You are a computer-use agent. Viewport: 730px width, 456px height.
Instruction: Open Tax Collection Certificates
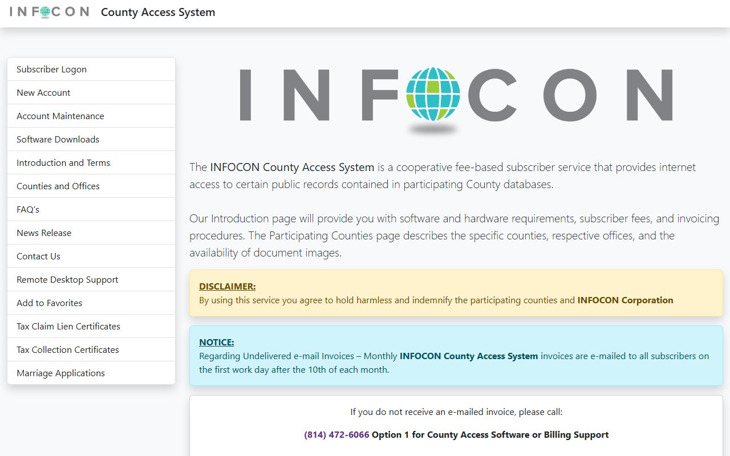(91, 349)
